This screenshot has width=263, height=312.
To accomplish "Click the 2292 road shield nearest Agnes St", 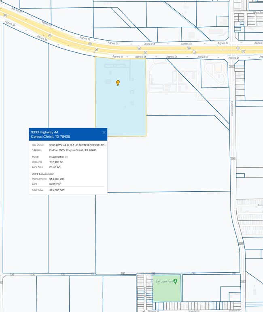I will coord(231,66).
